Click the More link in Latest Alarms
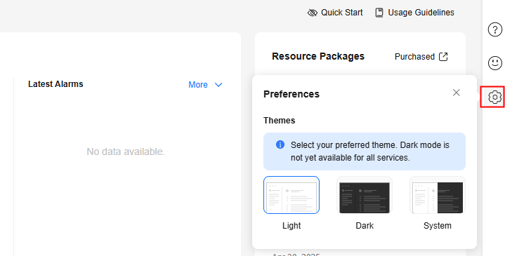Image resolution: width=505 pixels, height=256 pixels. click(198, 85)
